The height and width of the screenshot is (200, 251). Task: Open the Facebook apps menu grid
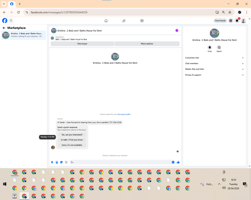pos(231,20)
